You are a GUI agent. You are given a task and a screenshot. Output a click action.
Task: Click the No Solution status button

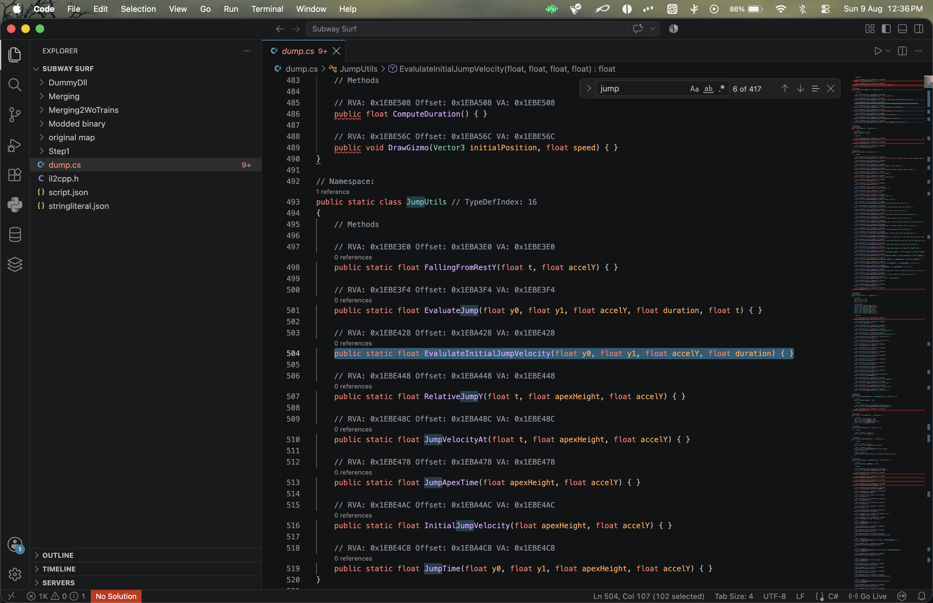(x=116, y=596)
